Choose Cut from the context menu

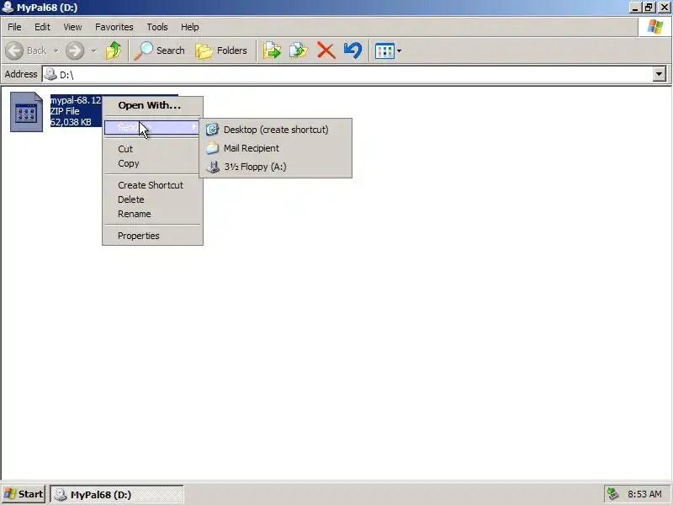click(152, 149)
